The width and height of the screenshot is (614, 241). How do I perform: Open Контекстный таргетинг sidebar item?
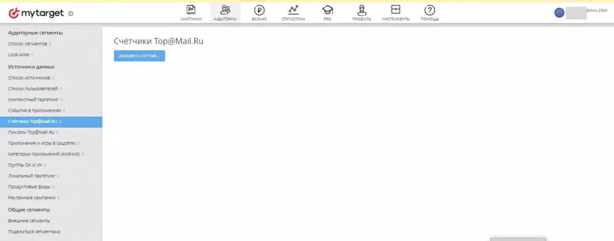(x=34, y=99)
